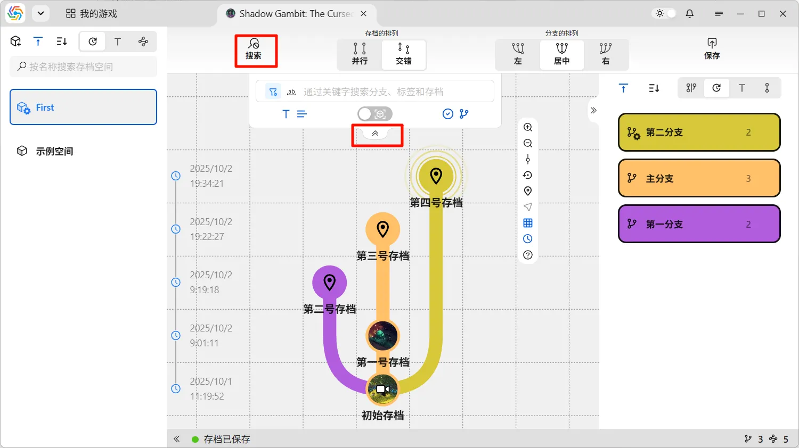Click the keyword search field for branches
This screenshot has width=799, height=448.
tap(394, 92)
